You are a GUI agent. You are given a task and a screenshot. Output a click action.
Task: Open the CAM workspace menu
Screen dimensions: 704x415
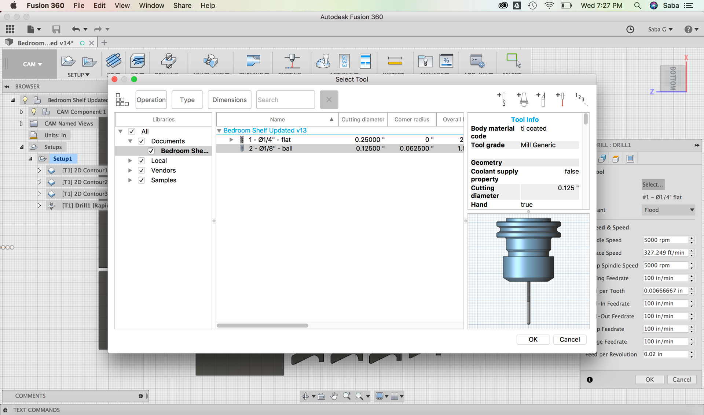click(32, 64)
